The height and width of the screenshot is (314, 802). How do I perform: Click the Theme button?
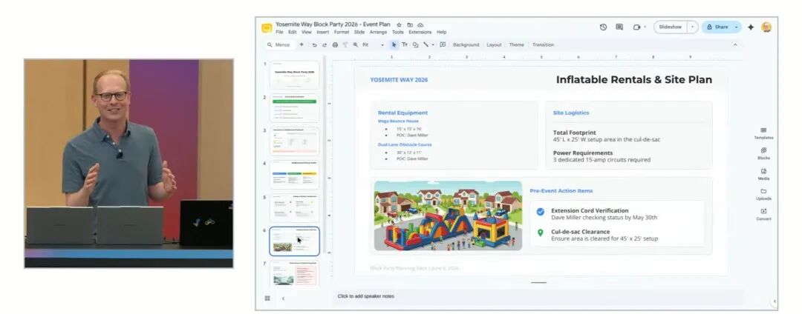517,45
